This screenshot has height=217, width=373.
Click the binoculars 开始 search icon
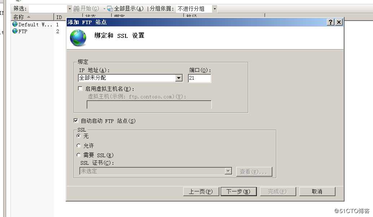[76, 9]
